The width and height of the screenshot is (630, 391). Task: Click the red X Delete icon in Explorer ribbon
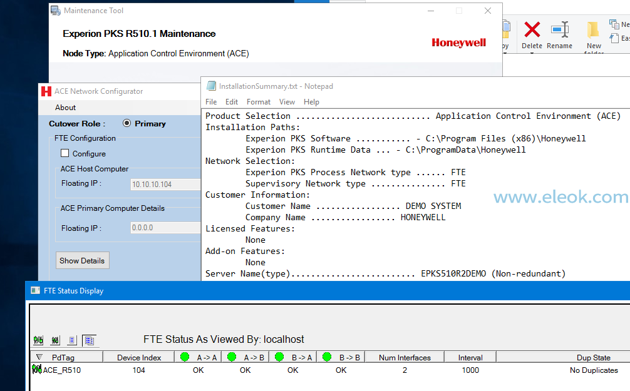(532, 29)
